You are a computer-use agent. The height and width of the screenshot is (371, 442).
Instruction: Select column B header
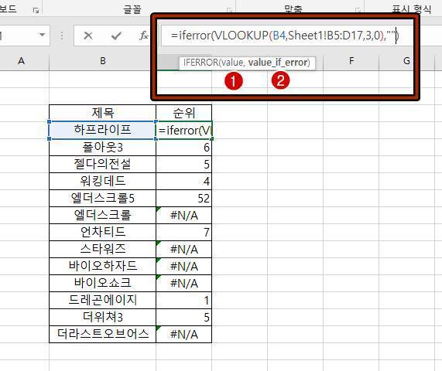(x=103, y=61)
